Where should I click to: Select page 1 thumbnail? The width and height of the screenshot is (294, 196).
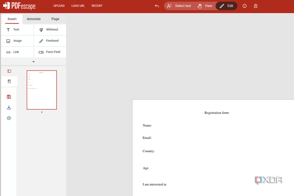[42, 90]
